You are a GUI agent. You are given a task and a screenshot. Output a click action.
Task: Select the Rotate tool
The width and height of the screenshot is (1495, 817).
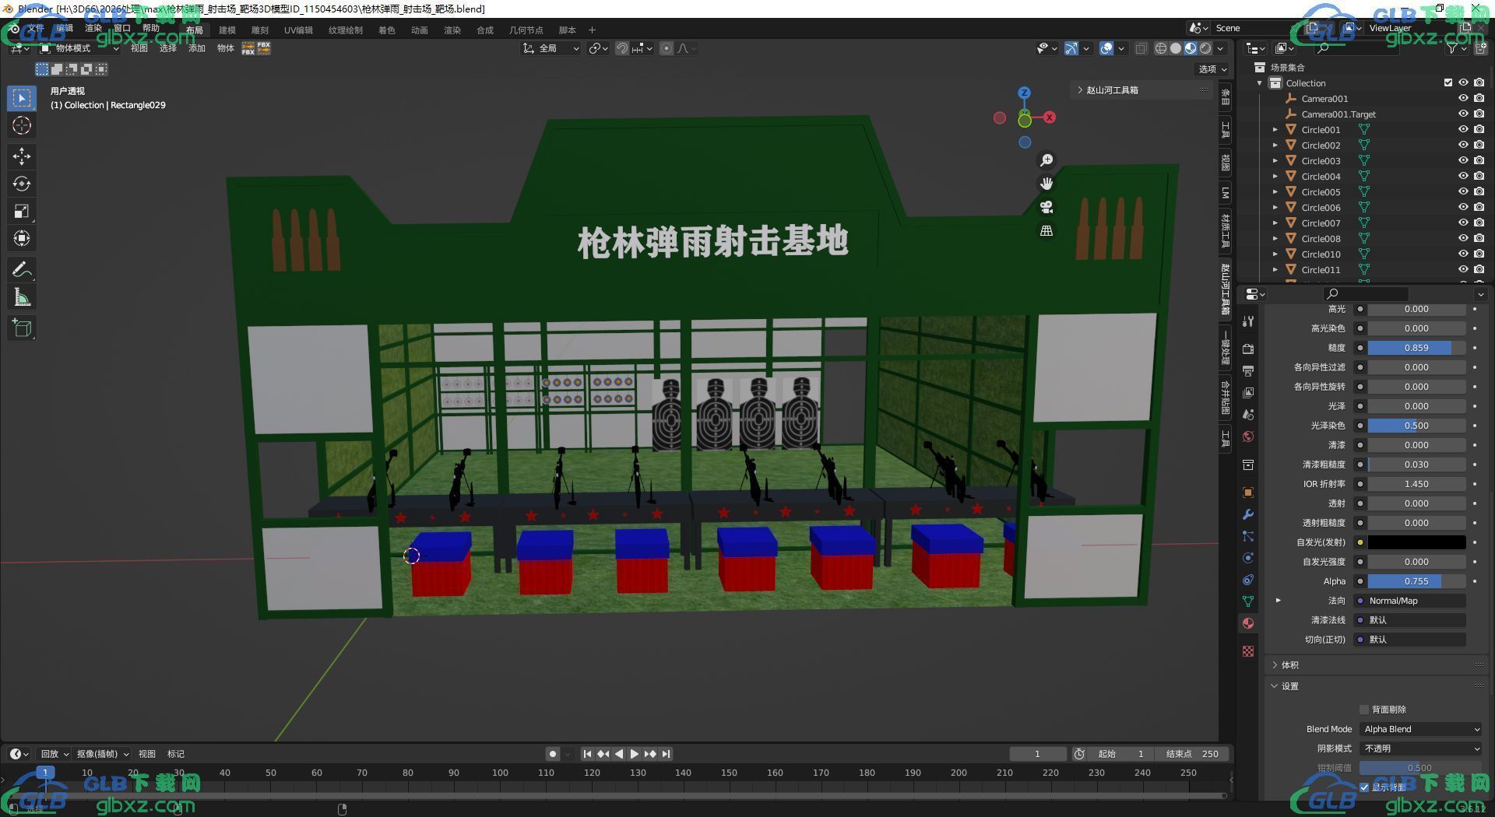21,184
